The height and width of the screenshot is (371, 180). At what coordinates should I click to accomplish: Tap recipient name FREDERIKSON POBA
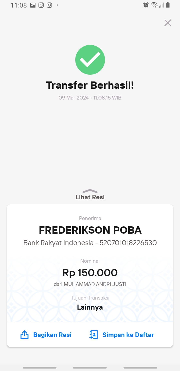(x=90, y=230)
